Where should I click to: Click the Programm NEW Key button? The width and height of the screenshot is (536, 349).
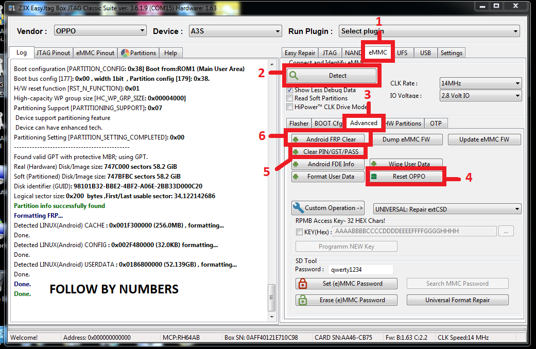347,247
